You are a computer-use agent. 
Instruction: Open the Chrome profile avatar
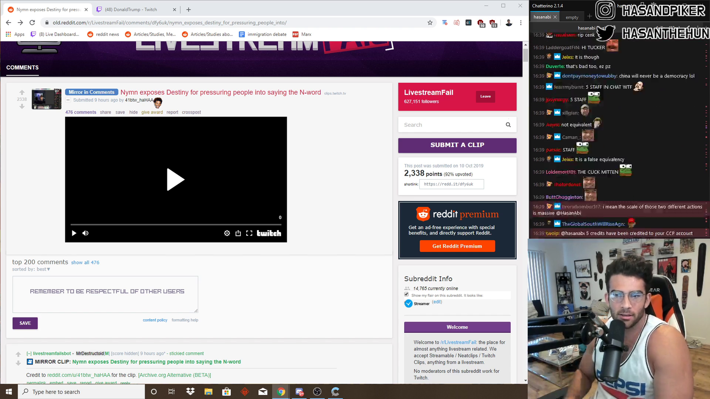point(509,23)
